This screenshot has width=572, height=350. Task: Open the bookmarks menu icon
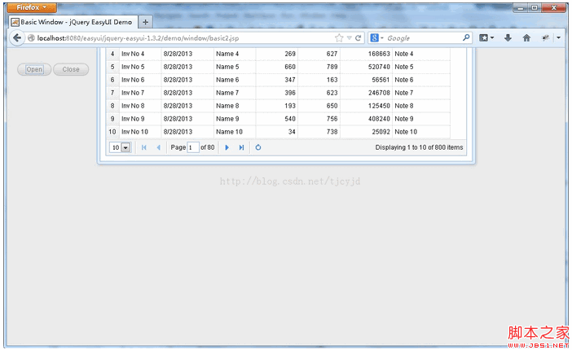486,38
